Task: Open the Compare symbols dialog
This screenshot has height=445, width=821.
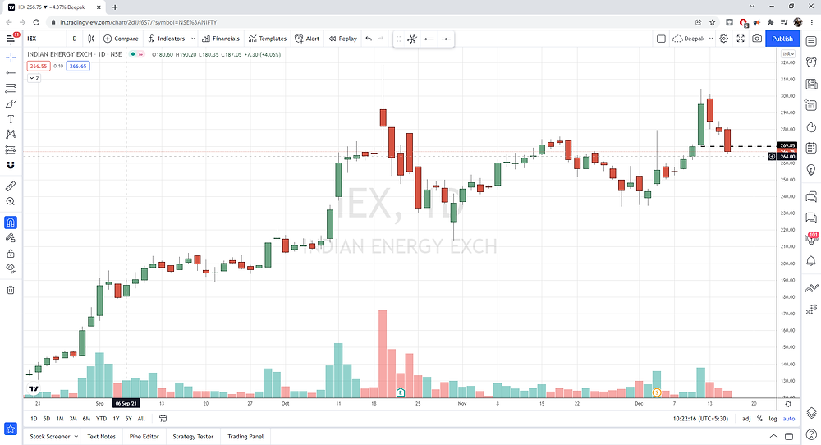Action: [x=121, y=39]
